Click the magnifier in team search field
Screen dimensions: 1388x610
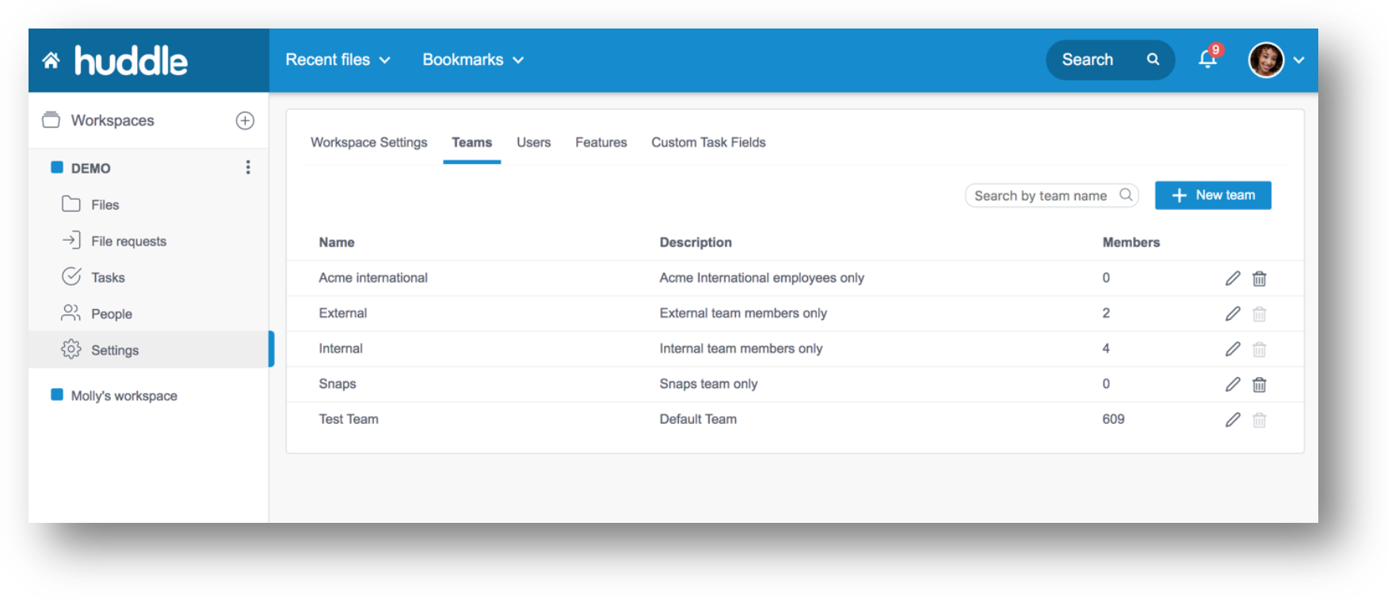pos(1125,195)
